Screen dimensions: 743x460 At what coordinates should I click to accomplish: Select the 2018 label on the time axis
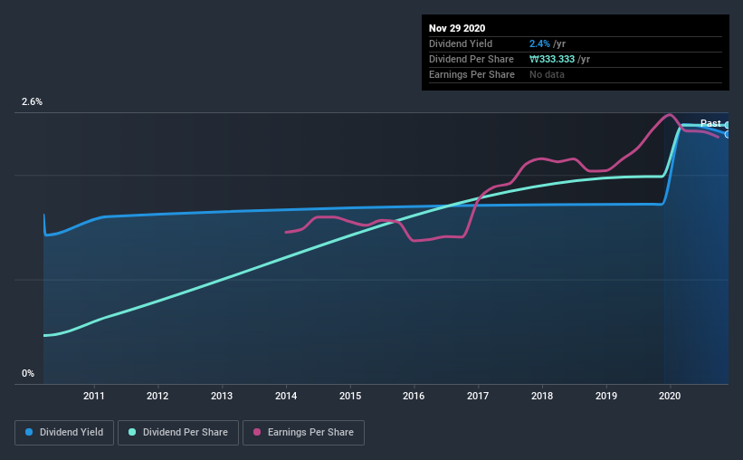click(x=541, y=396)
